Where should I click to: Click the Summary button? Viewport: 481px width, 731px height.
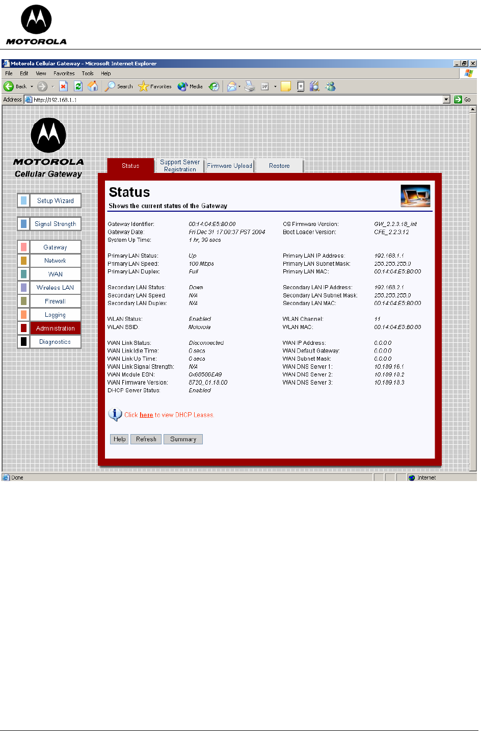(x=183, y=439)
